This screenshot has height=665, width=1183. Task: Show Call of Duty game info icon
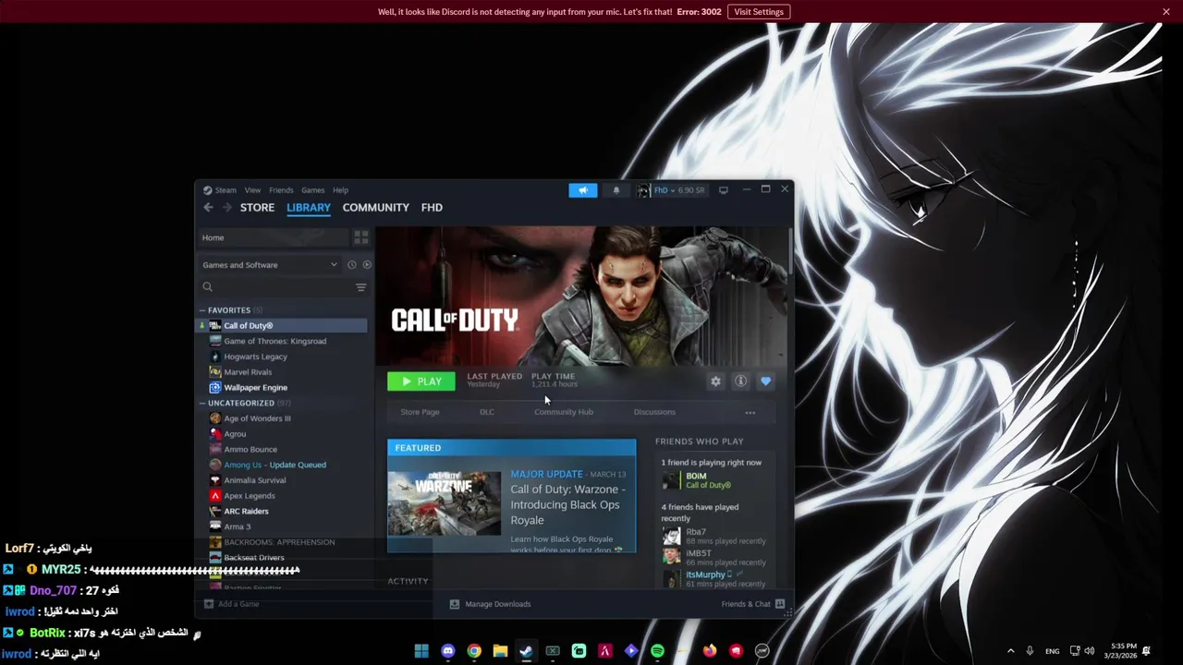[740, 381]
